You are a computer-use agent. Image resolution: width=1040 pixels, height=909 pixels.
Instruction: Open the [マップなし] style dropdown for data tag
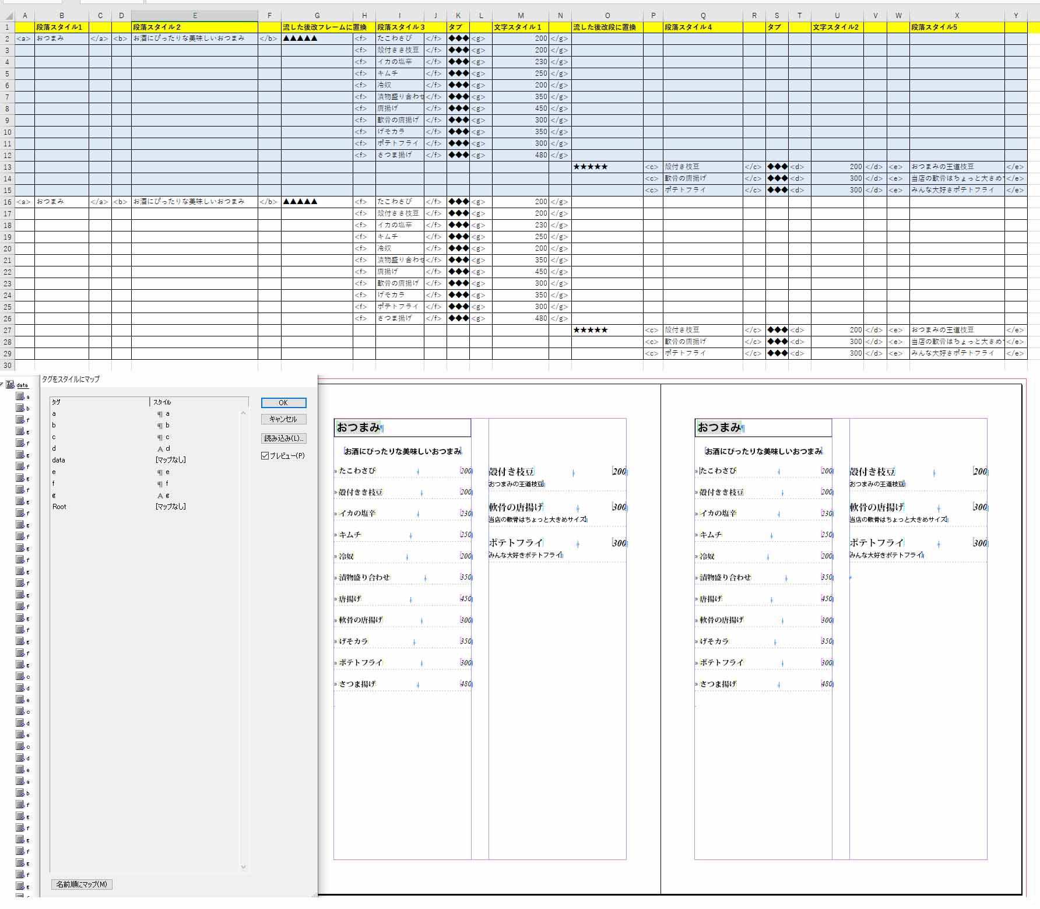click(171, 460)
